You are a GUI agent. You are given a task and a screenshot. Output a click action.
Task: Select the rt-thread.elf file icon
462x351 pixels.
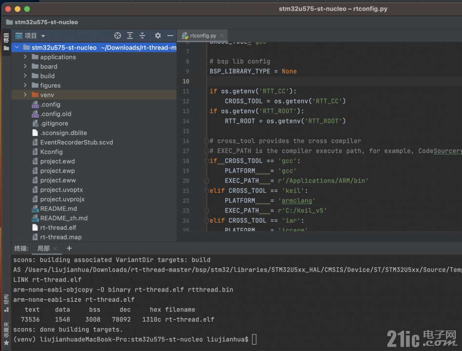coord(35,227)
